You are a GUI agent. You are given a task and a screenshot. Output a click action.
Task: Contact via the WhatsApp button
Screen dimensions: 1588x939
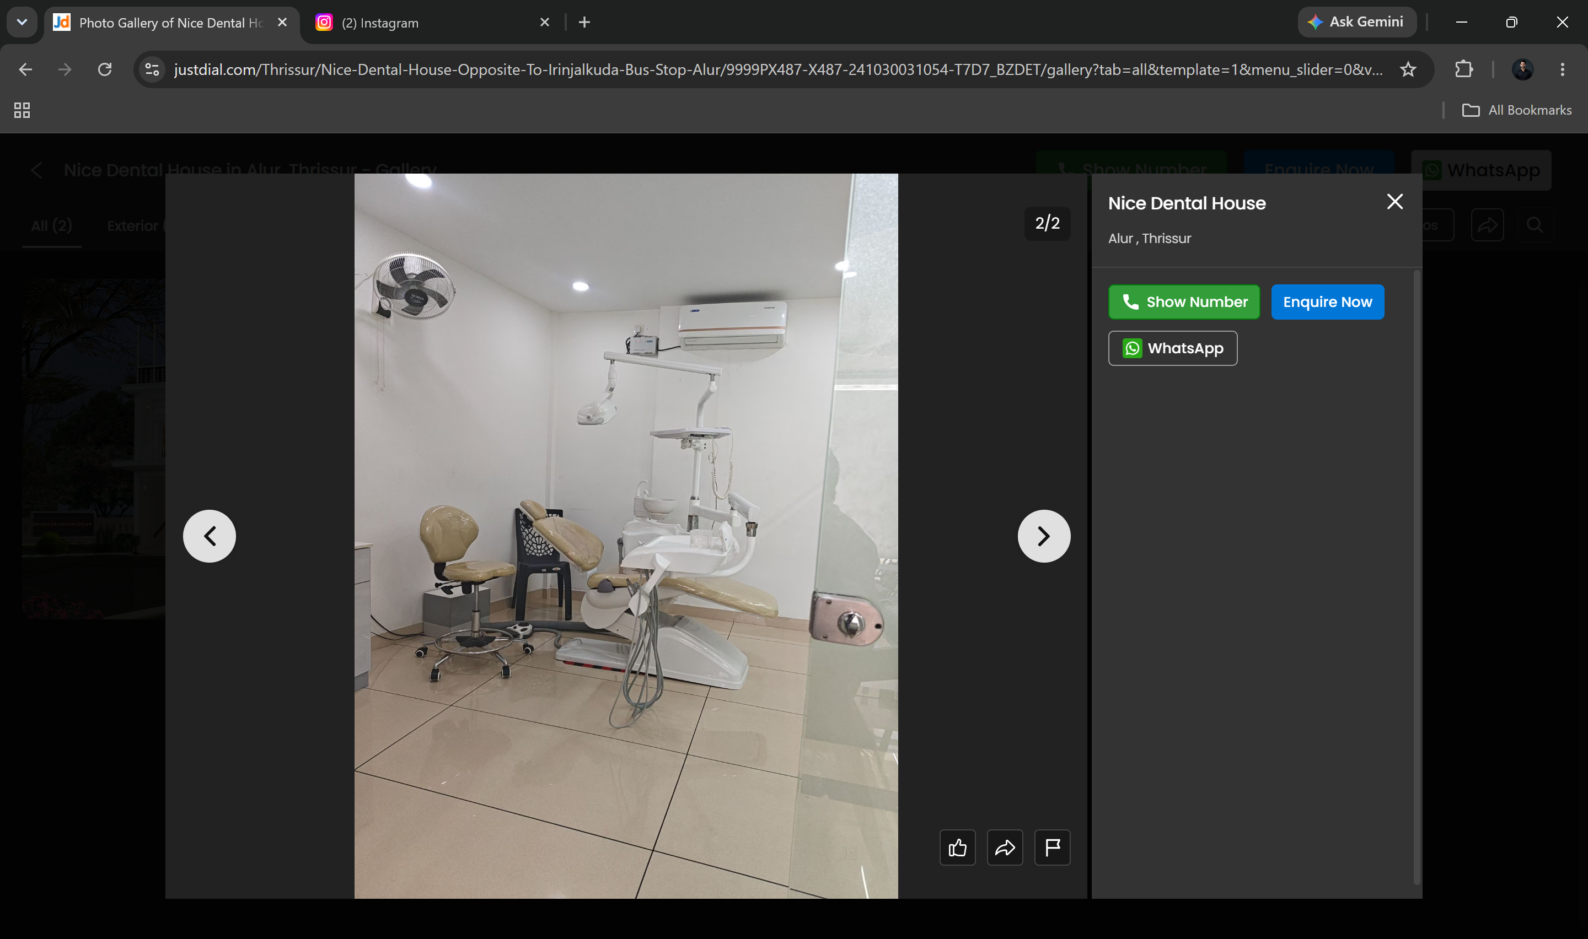(x=1172, y=348)
